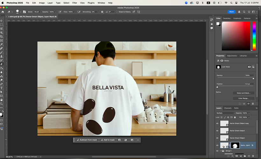
Task: Switch to the Channels tab
Action: 228,108
